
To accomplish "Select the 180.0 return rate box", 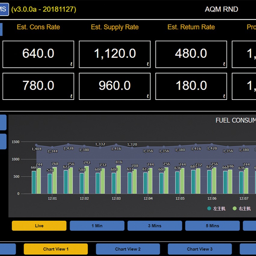I will pyautogui.click(x=191, y=86).
